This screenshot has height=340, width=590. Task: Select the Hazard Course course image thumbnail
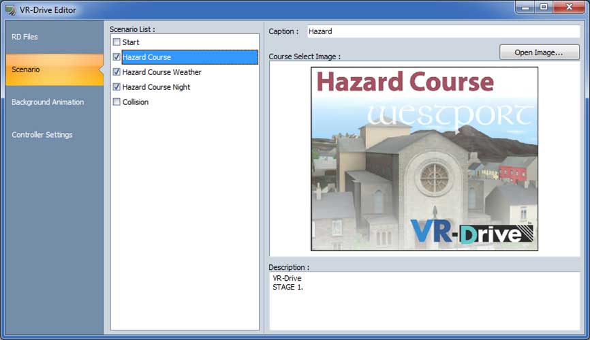click(x=424, y=159)
